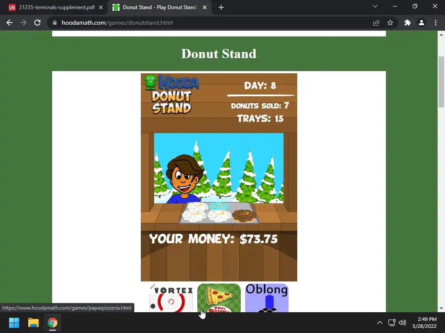Click the 'Donut Stand' page heading

point(219,54)
